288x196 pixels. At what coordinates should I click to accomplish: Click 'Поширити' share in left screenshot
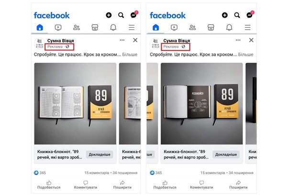pyautogui.click(x=122, y=185)
